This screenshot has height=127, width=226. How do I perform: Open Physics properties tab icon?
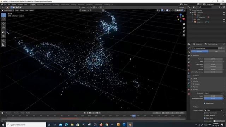pyautogui.click(x=189, y=80)
